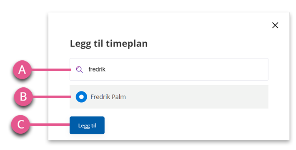Click the typed text fredrik in search box
296x150 pixels.
[97, 69]
